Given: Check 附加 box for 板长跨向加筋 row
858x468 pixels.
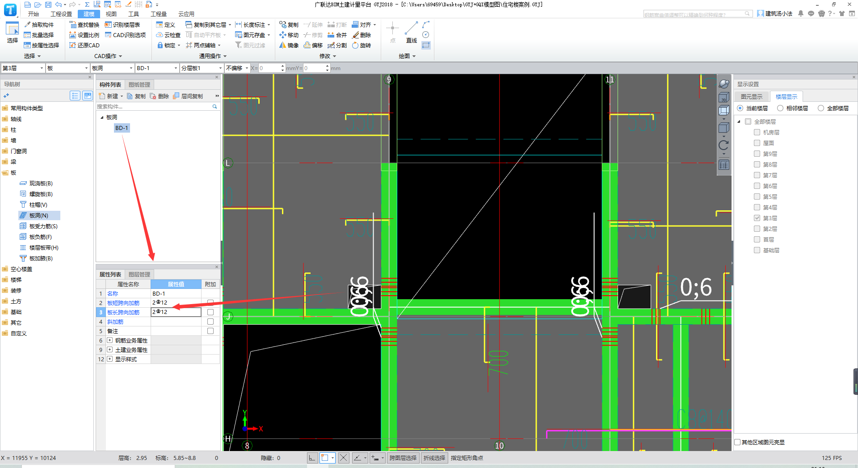Looking at the screenshot, I should (210, 312).
